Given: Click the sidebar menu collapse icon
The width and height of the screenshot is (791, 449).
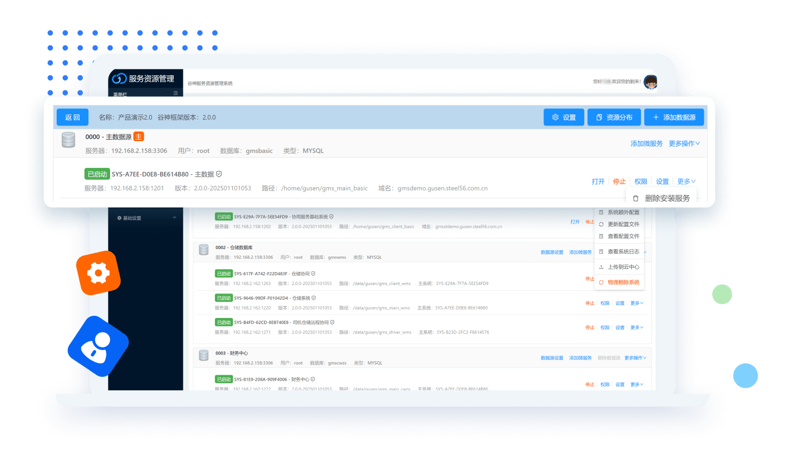Looking at the screenshot, I should click(175, 94).
